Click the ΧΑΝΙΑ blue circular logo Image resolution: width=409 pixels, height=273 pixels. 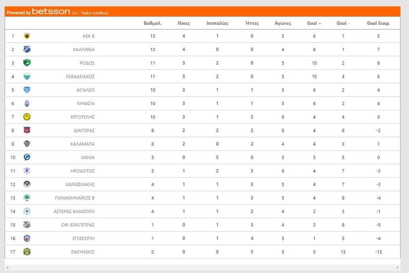click(27, 157)
